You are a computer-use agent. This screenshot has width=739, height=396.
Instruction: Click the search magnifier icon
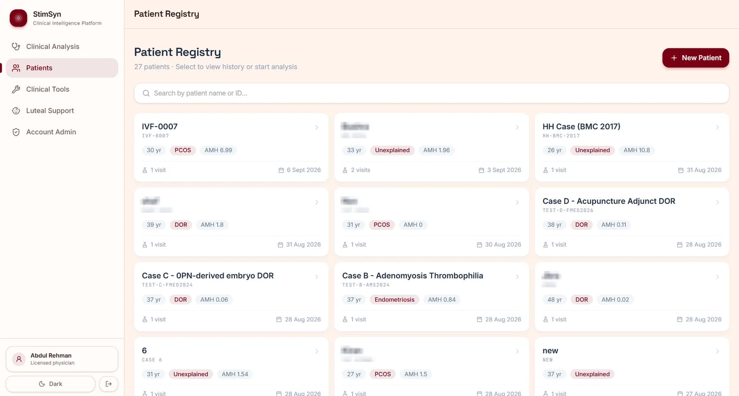coord(146,93)
